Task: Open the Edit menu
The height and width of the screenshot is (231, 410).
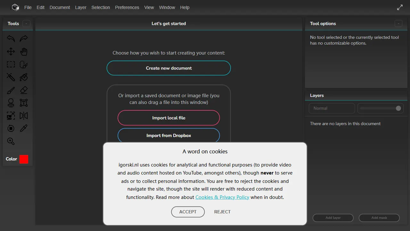Action: pyautogui.click(x=41, y=7)
